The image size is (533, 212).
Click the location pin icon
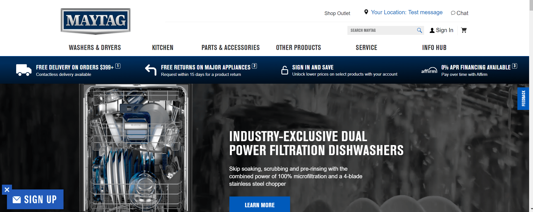(366, 12)
